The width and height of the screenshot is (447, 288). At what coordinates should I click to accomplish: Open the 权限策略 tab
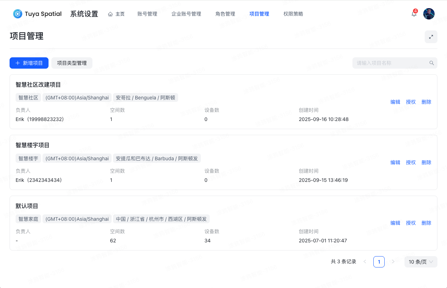(293, 14)
